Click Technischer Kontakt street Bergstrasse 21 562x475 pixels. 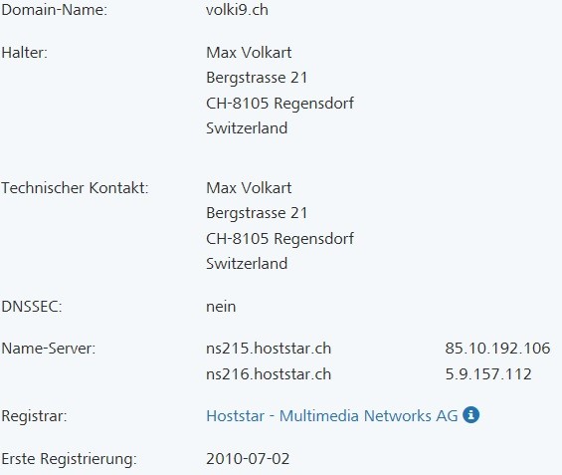pyautogui.click(x=257, y=213)
